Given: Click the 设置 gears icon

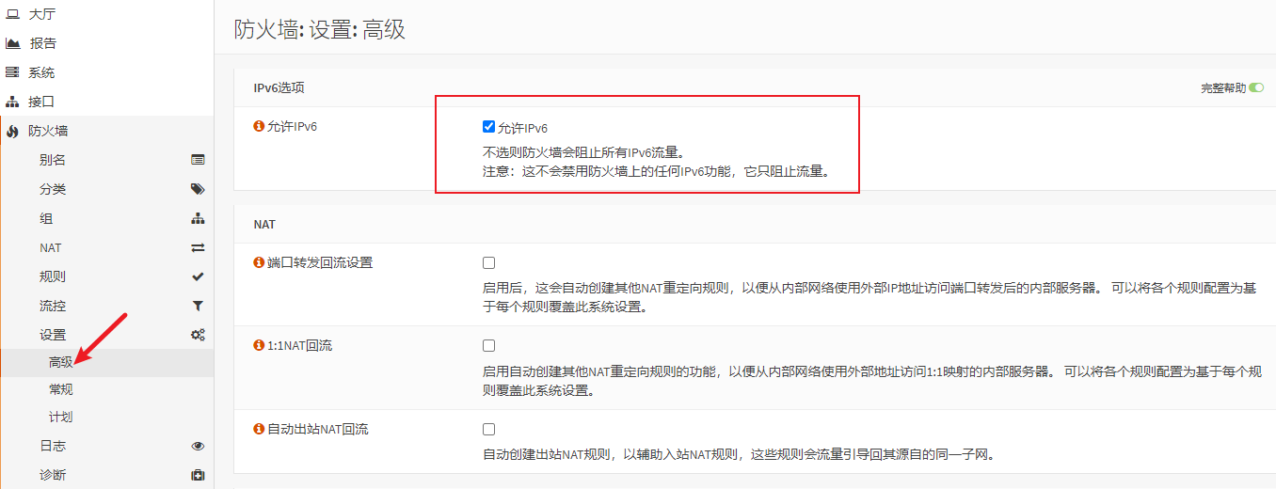Looking at the screenshot, I should 198,335.
